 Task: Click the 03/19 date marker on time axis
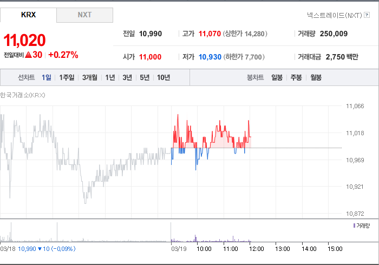click(179, 249)
